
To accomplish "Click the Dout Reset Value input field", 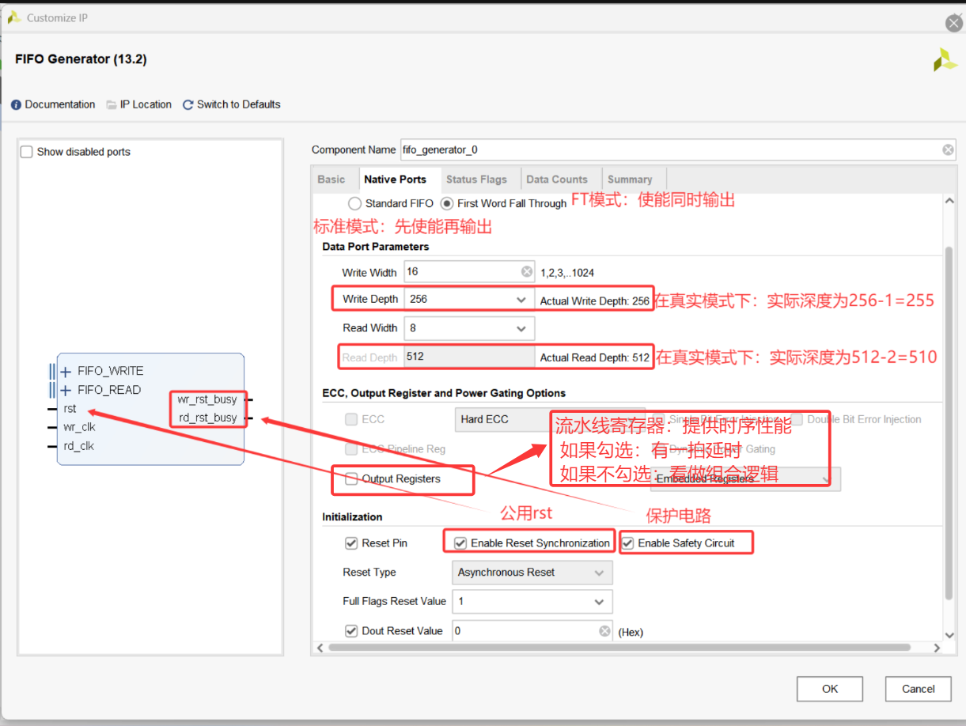I will (532, 630).
